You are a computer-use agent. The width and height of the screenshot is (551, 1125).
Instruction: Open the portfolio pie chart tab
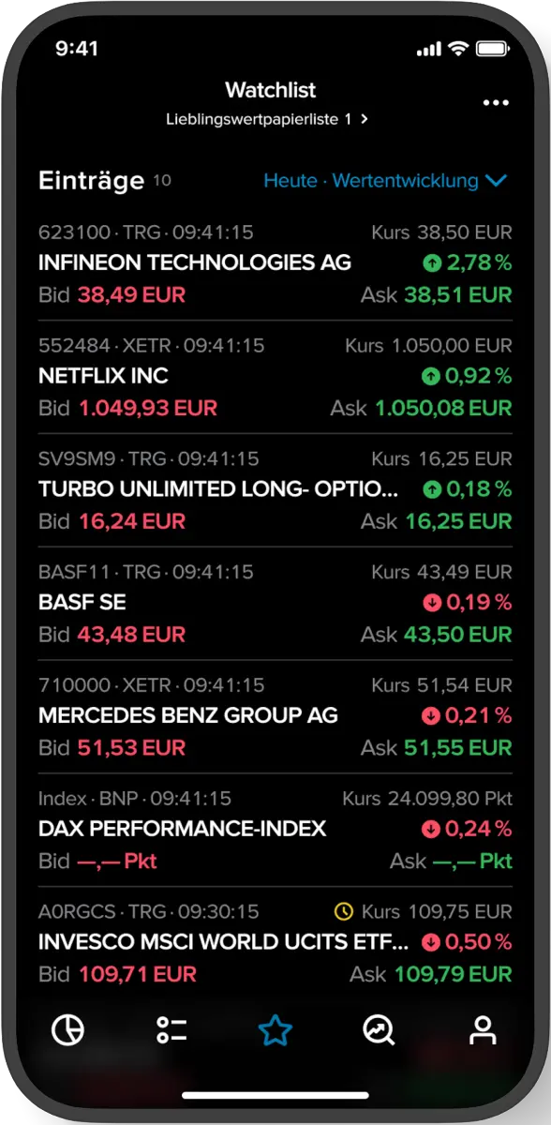67,1031
